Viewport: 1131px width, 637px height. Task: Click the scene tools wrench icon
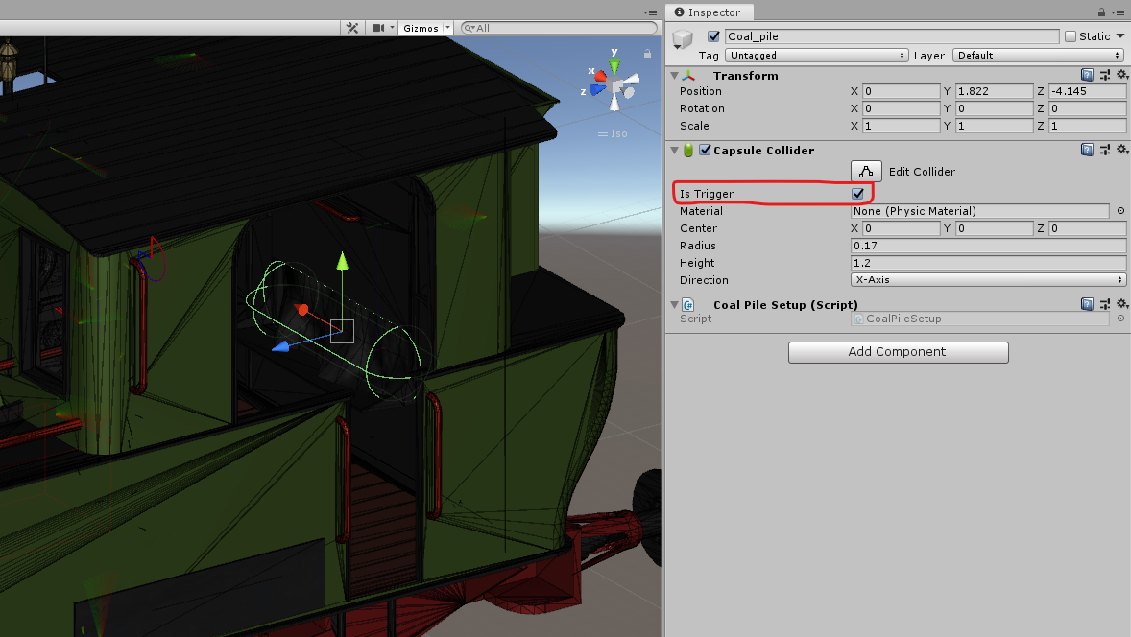352,28
